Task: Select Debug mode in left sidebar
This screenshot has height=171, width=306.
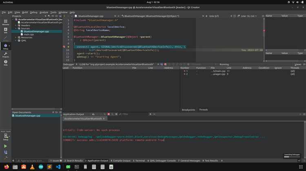Action: pos(5,46)
